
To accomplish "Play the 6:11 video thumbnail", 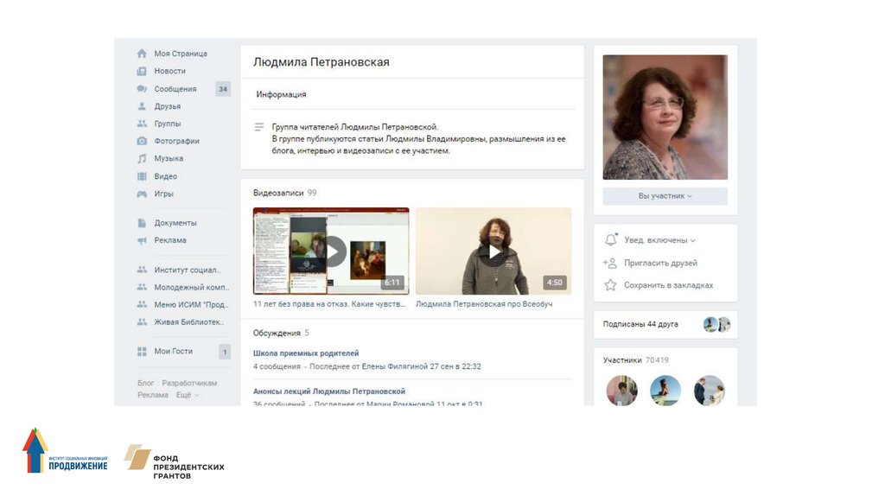I will (x=331, y=251).
